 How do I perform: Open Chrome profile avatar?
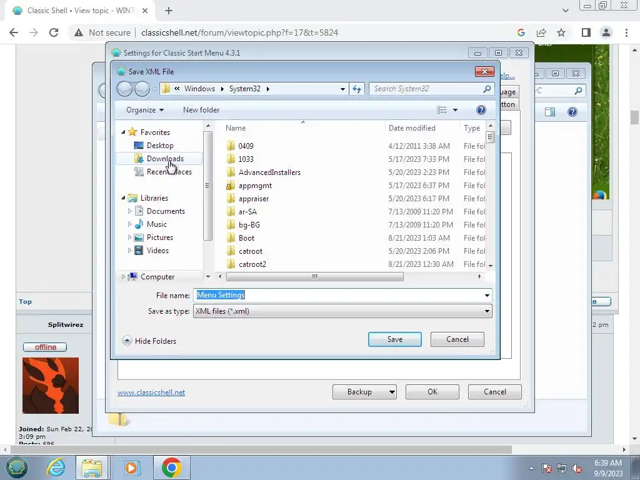tap(606, 32)
